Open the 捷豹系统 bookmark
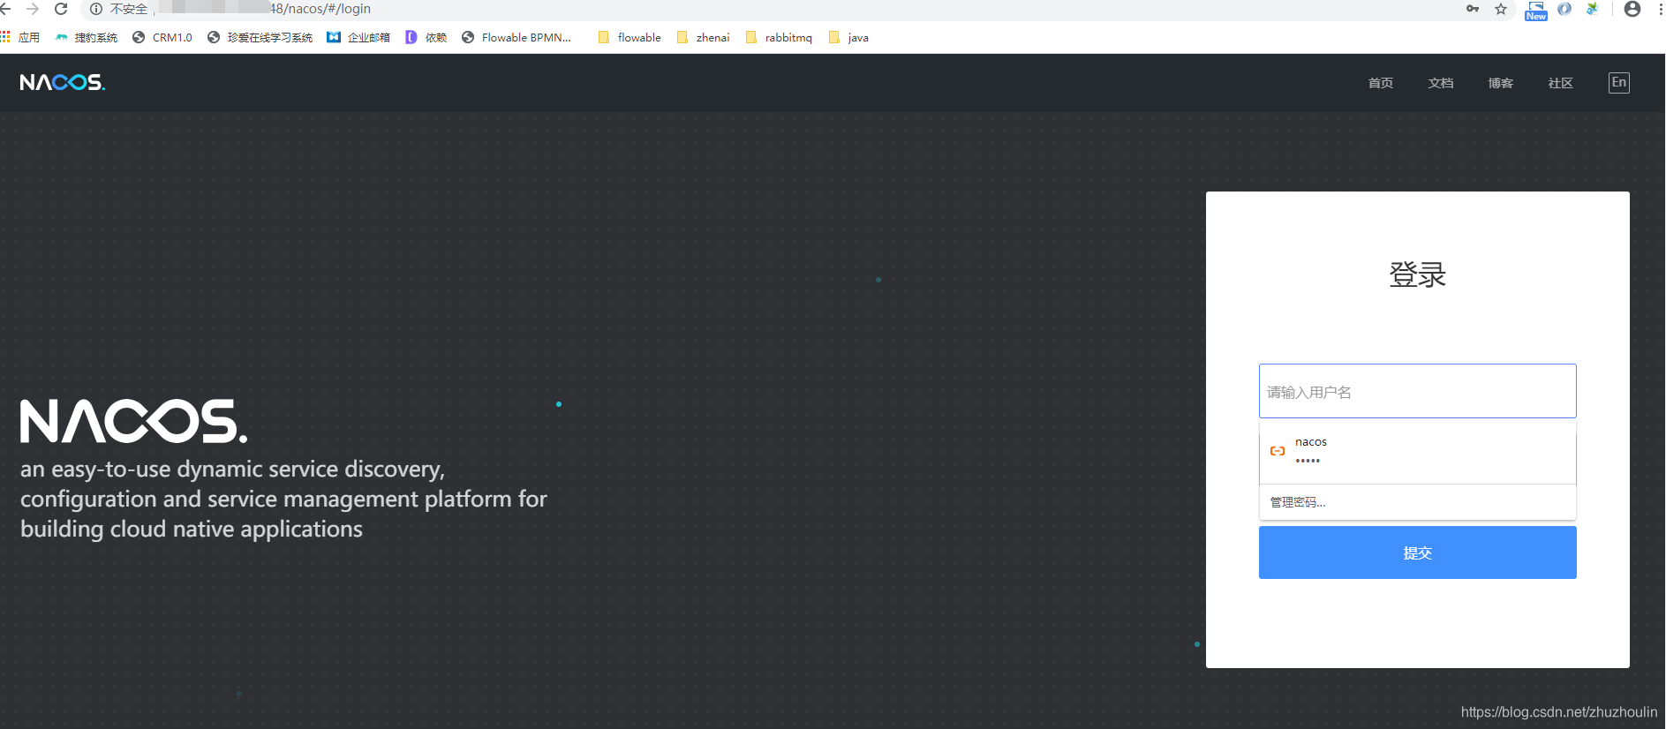Screen dimensions: 1666x729 (87, 37)
